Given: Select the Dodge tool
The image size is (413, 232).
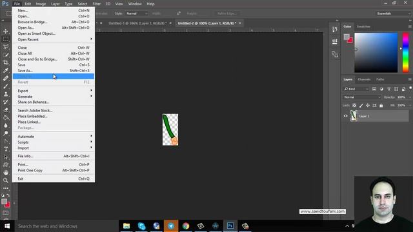Looking at the screenshot, I should (x=6, y=133).
